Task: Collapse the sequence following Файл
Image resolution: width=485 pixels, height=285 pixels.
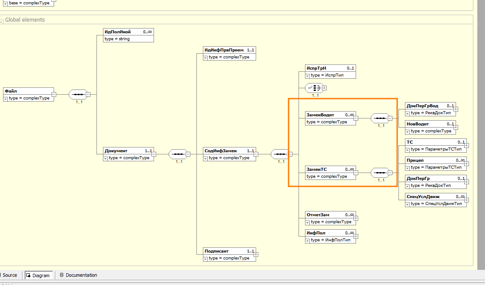Action: pyautogui.click(x=88, y=94)
